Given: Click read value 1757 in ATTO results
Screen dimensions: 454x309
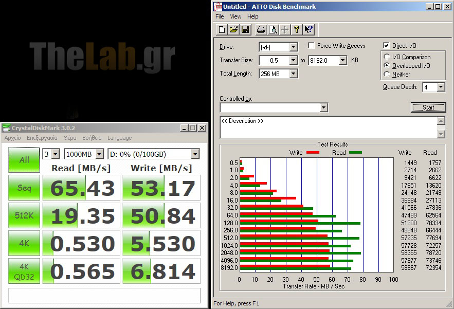Looking at the screenshot, I should tap(435, 162).
